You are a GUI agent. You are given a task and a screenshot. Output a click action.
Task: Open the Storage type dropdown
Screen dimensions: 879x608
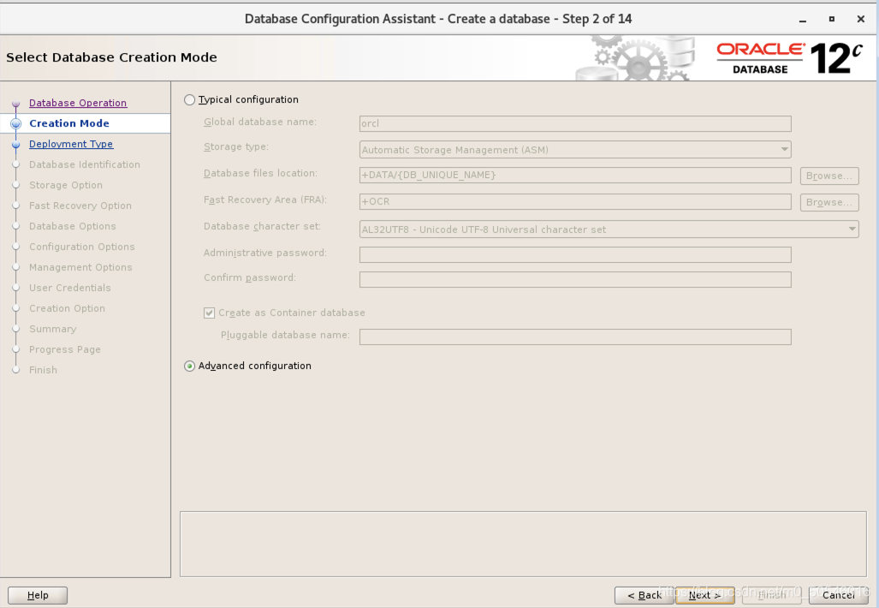point(575,150)
